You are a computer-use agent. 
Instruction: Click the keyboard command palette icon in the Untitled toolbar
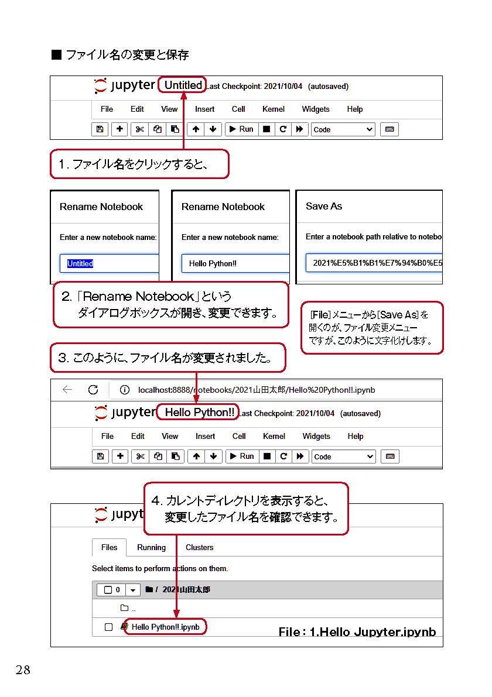pyautogui.click(x=389, y=129)
